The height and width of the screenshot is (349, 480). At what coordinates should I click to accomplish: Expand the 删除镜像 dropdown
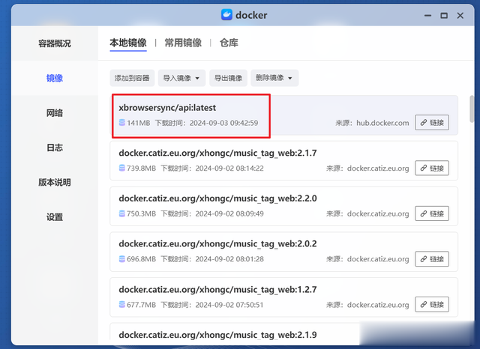coord(274,78)
